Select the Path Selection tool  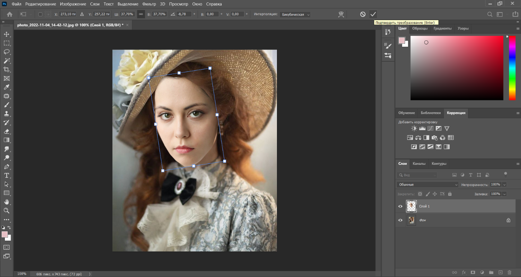click(x=7, y=184)
